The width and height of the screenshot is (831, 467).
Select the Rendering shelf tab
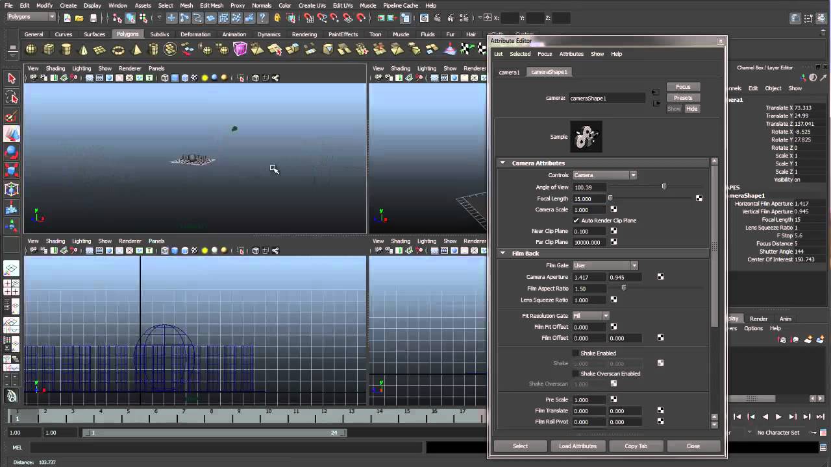(x=304, y=34)
